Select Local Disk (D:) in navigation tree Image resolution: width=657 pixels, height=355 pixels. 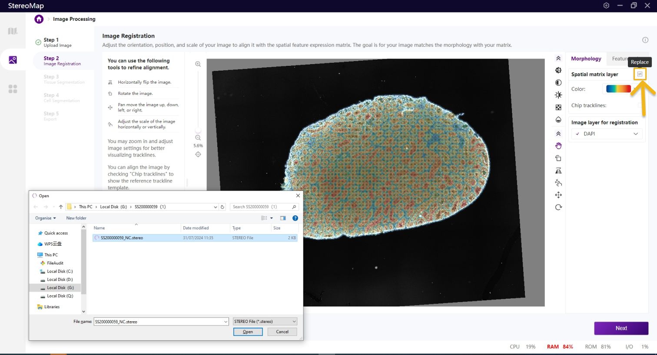point(60,280)
